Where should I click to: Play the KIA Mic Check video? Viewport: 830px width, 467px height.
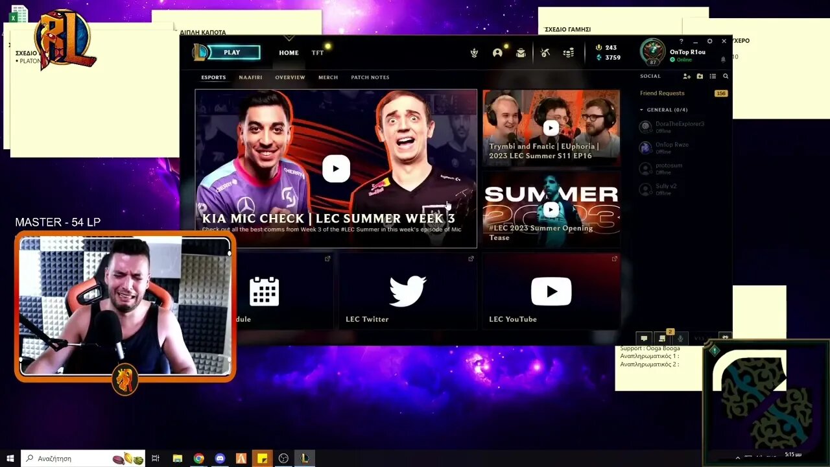point(336,169)
